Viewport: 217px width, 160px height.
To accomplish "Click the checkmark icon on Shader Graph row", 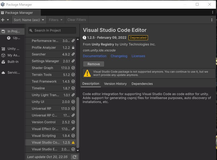I will click(x=73, y=68).
